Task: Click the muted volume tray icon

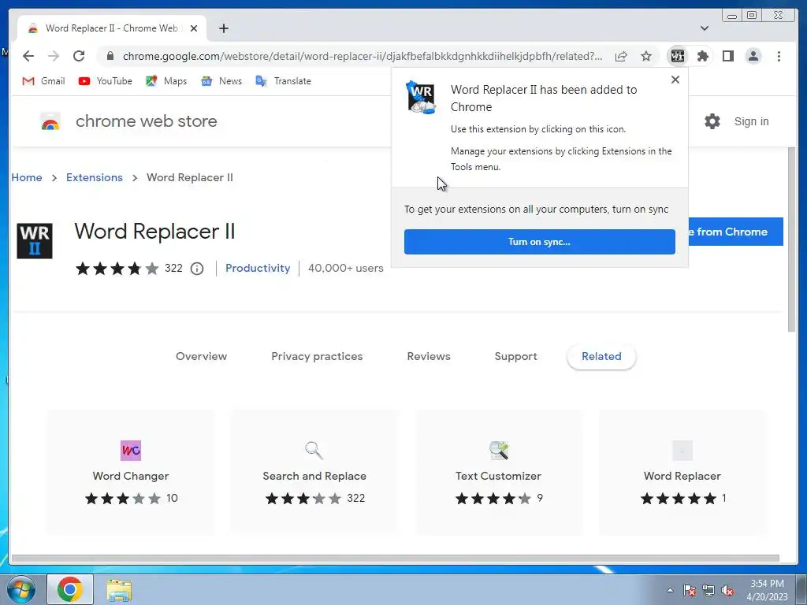Action: point(727,590)
